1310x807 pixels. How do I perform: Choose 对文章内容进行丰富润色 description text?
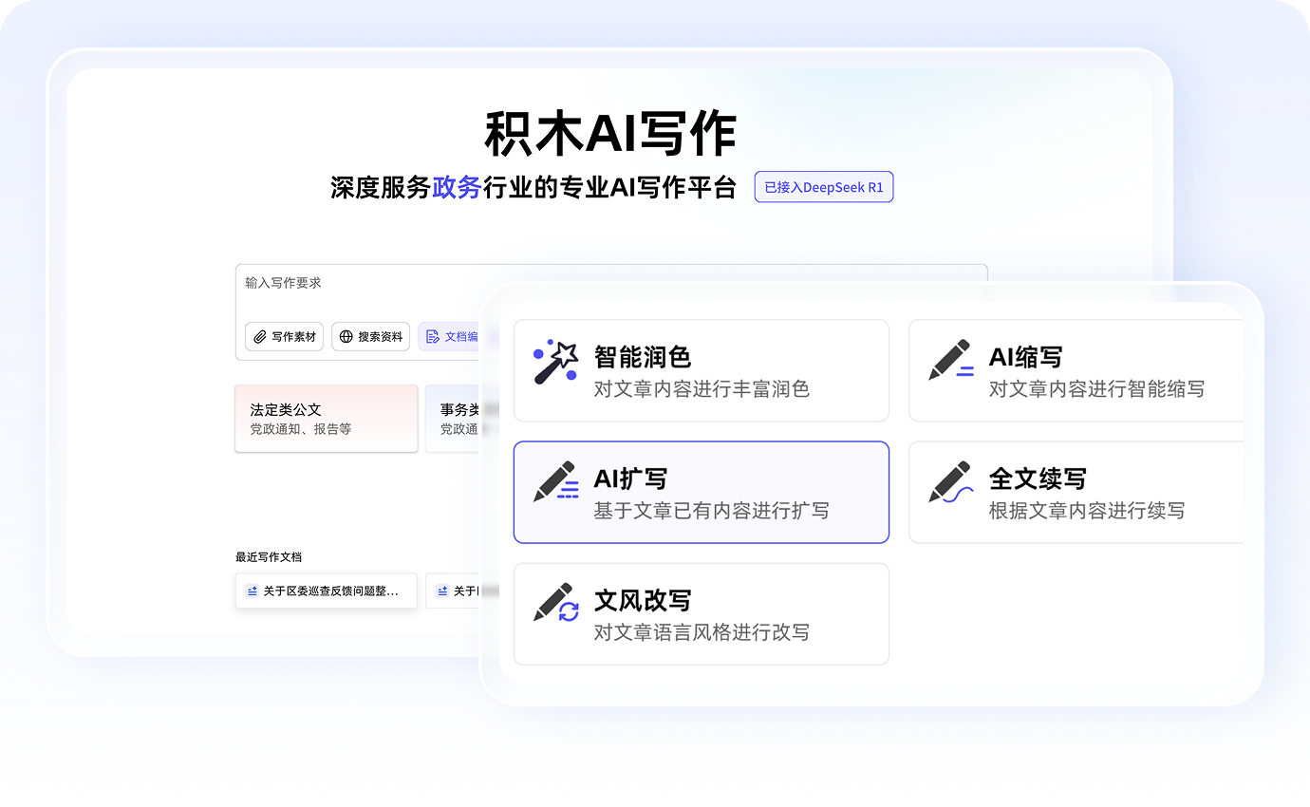(701, 389)
